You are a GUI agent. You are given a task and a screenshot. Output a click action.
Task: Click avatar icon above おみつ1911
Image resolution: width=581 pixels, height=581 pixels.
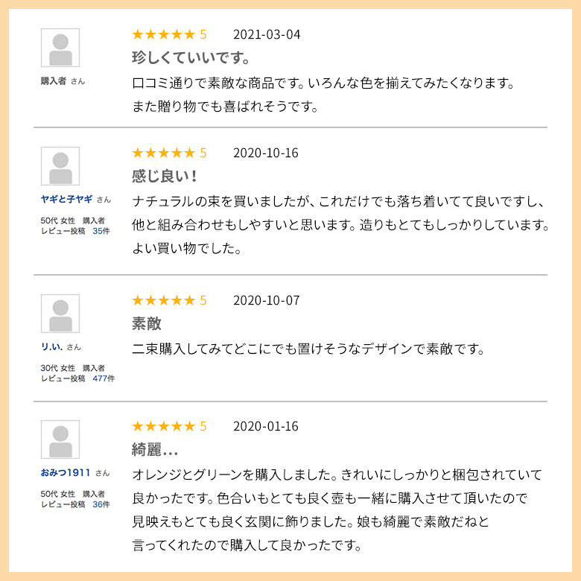coord(60,439)
